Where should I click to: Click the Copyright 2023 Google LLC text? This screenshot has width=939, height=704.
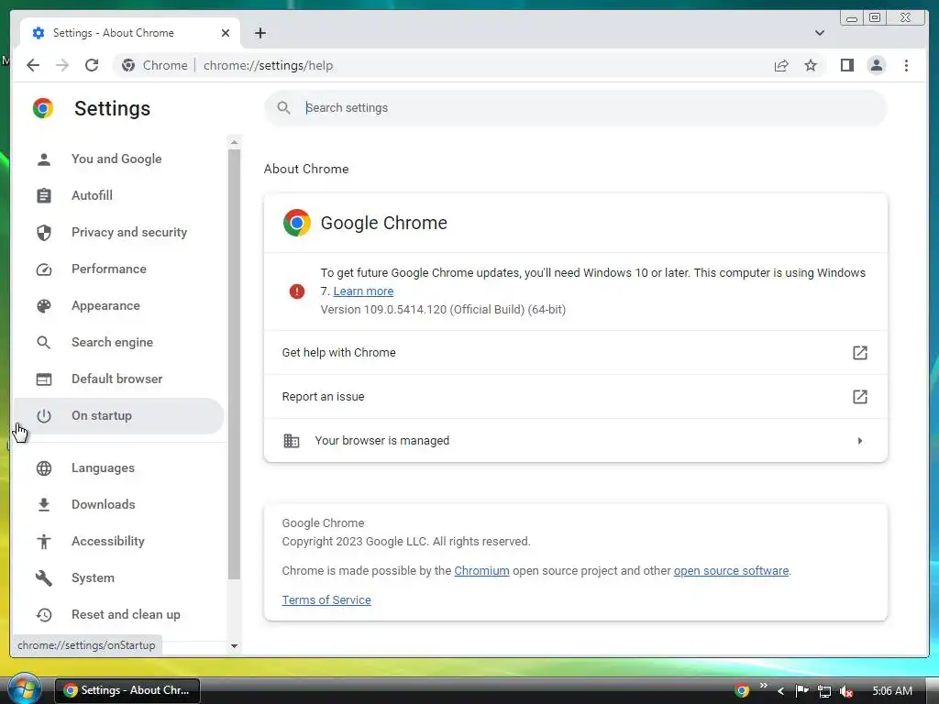(406, 541)
